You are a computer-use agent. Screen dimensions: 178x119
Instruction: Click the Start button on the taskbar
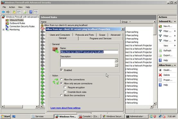5,116
